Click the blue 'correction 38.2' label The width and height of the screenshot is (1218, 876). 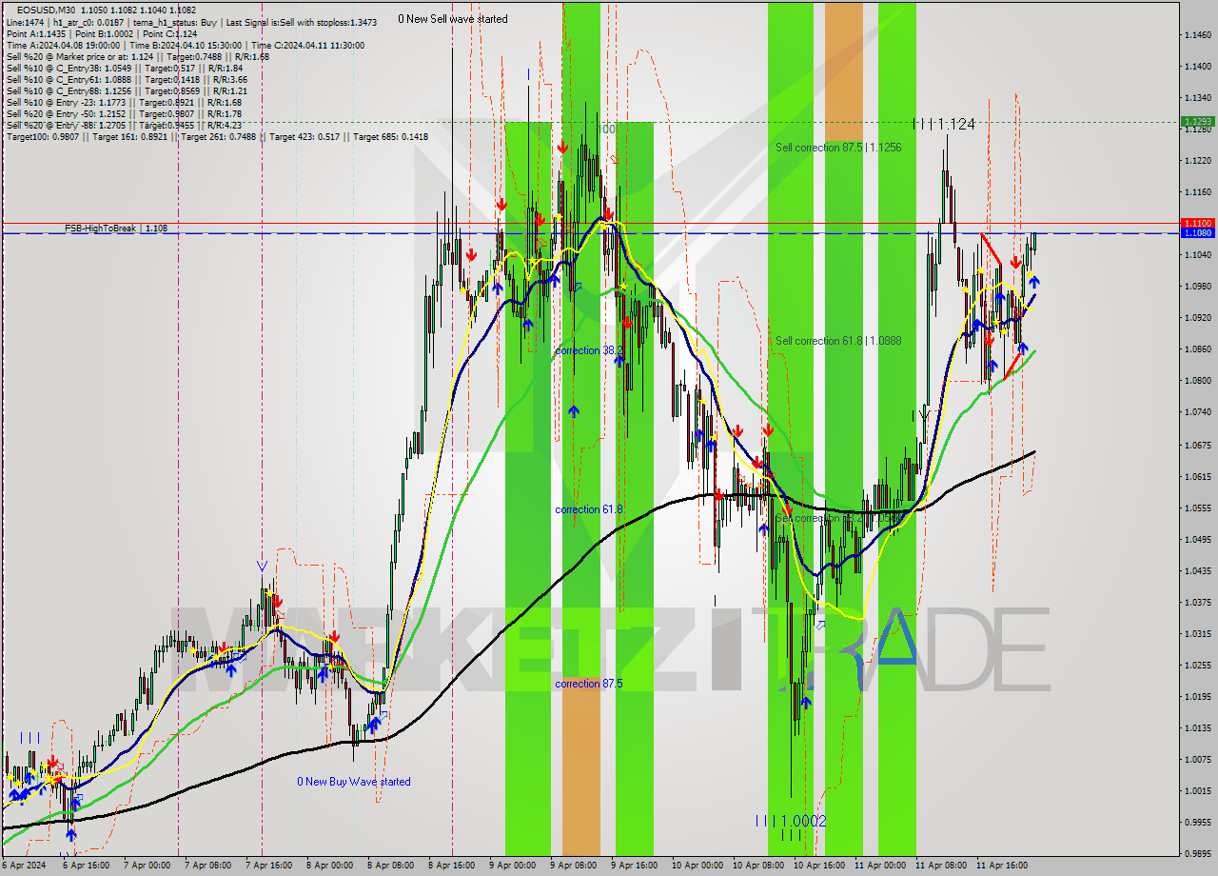589,350
